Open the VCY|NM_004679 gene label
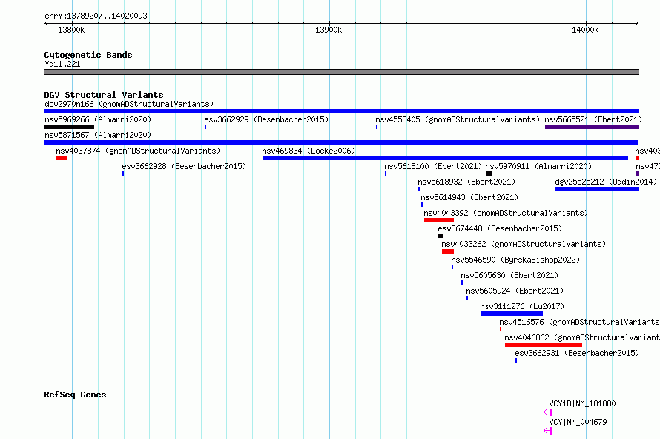660x439 pixels. click(x=578, y=422)
